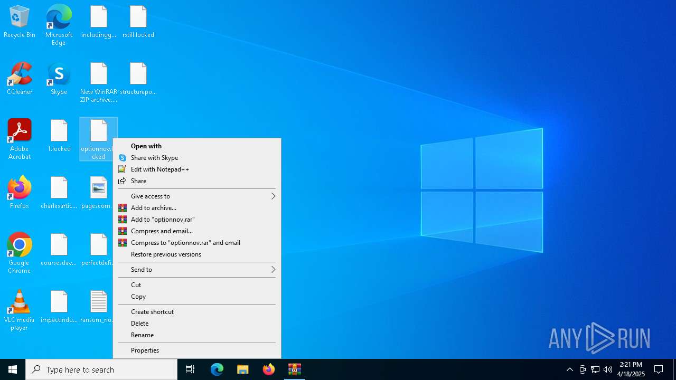Select the structurepo... file icon
This screenshot has width=676, height=380.
click(x=138, y=79)
